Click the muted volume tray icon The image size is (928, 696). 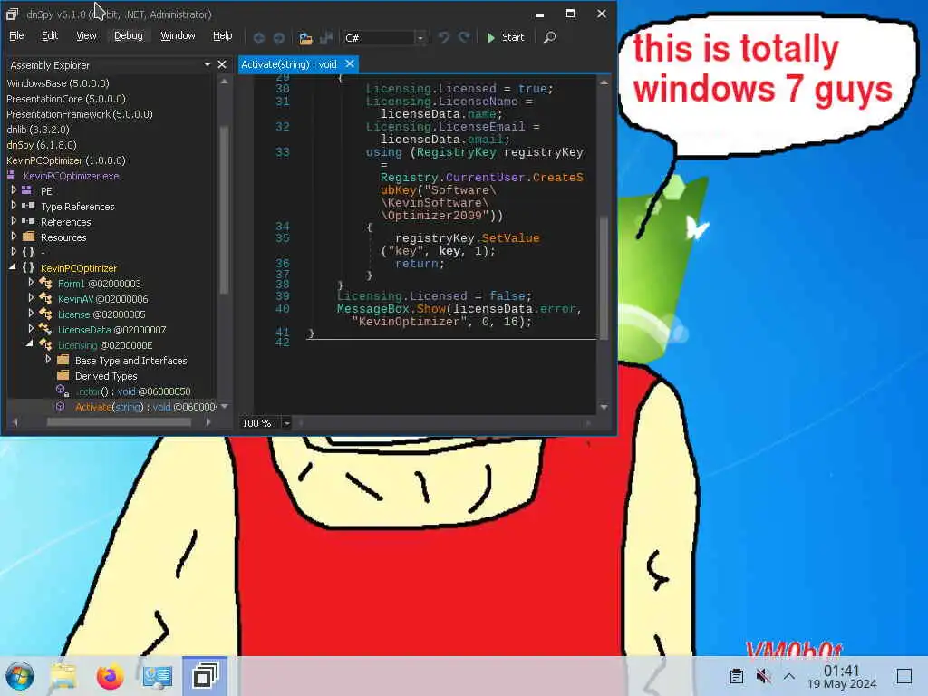[763, 676]
